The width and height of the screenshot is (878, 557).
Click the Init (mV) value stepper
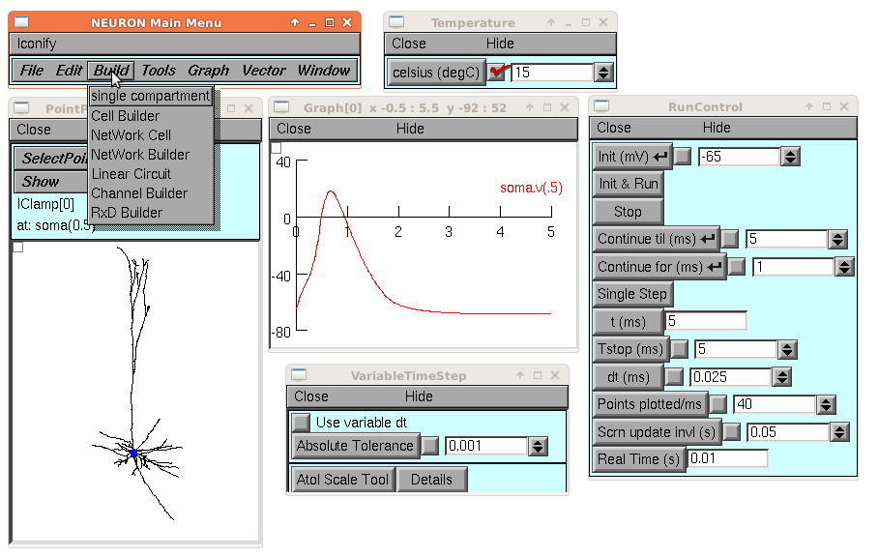[790, 157]
